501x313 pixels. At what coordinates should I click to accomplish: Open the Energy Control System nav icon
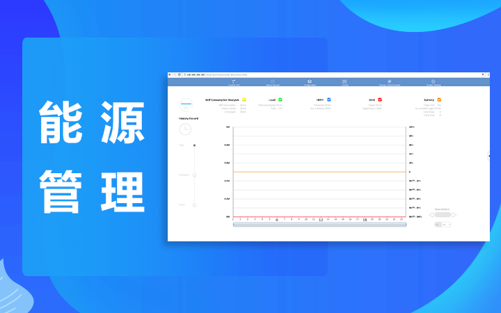(390, 82)
